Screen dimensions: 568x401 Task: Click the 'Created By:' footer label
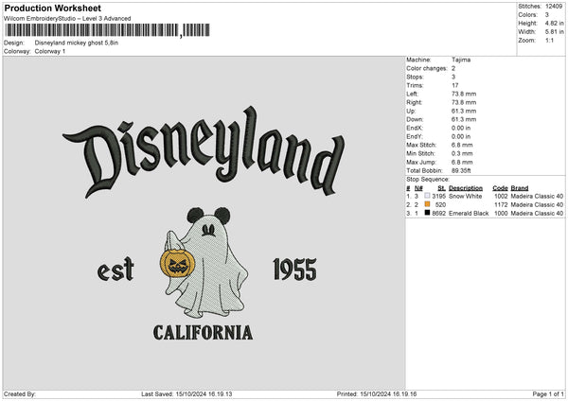point(20,394)
